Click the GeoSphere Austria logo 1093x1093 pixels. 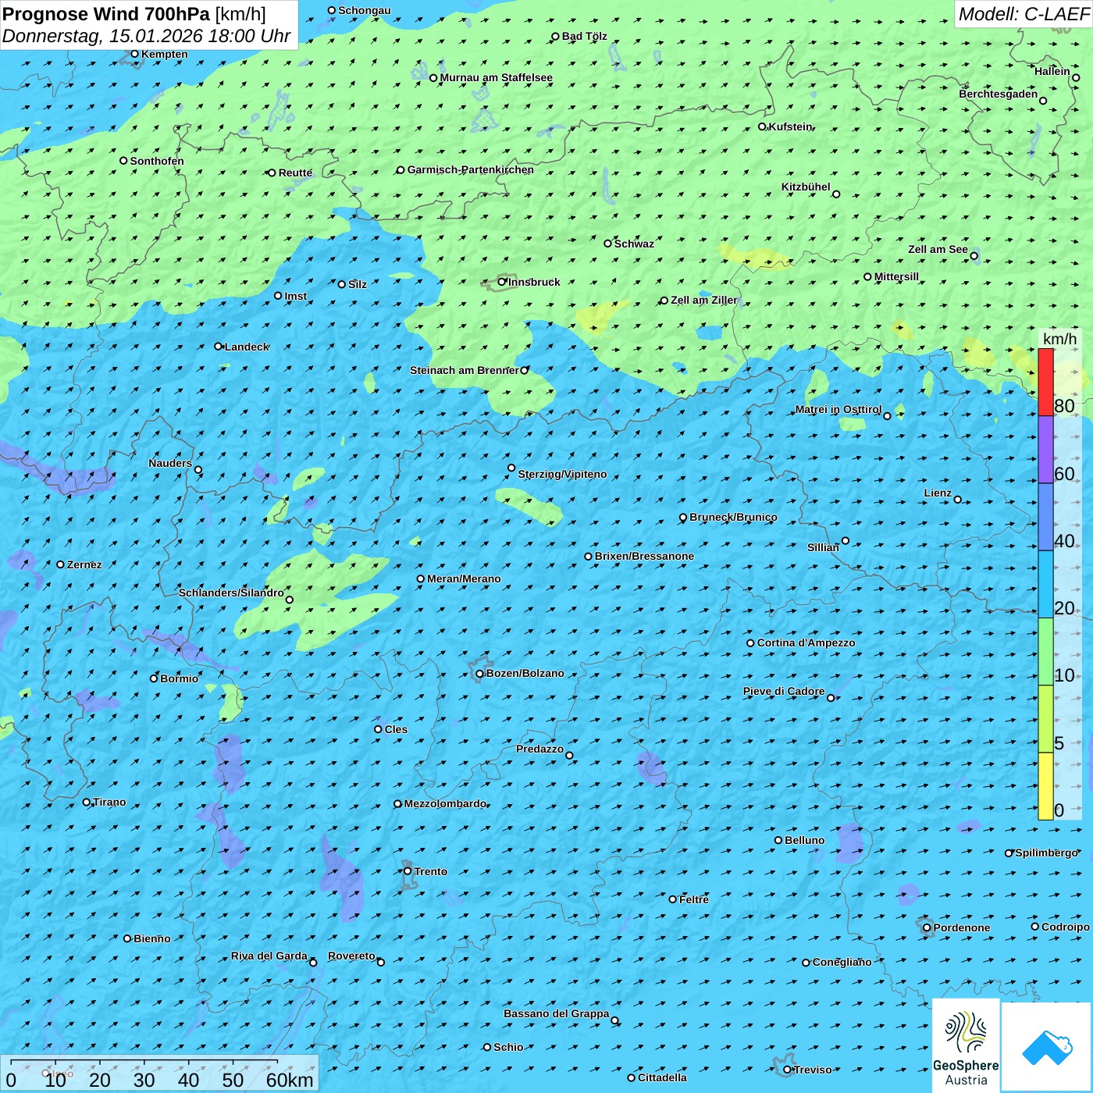point(966,1045)
